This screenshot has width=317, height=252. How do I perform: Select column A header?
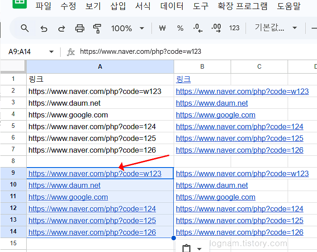click(x=100, y=66)
